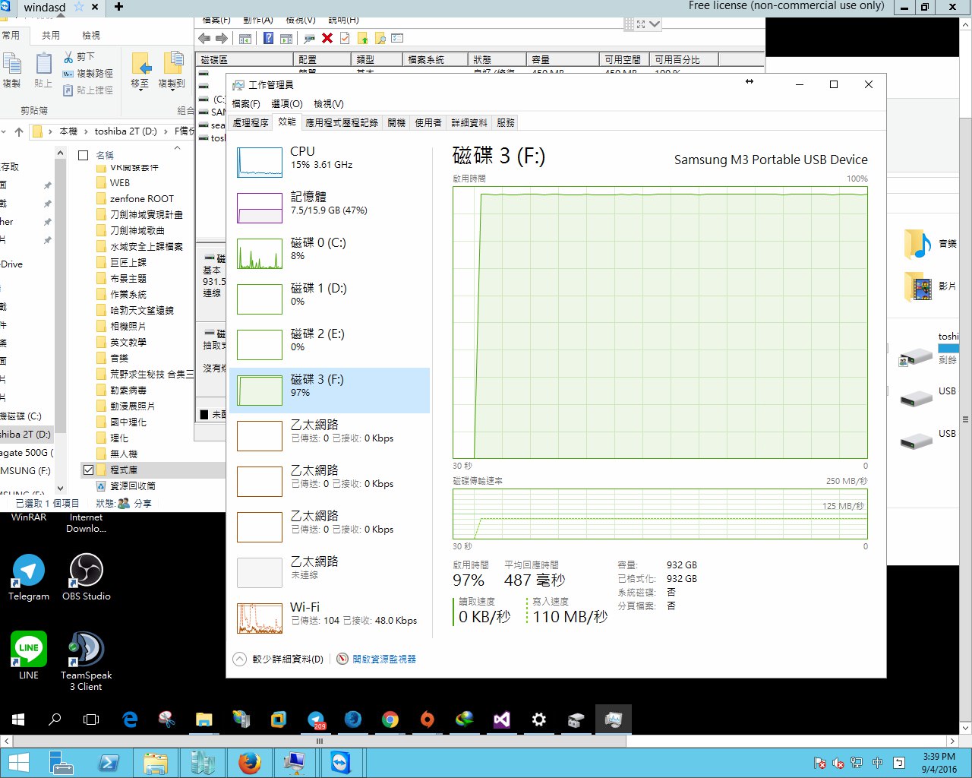Screen dimensions: 972x778
Task: Open TeamSpeak 3 Client shortcut
Action: 86,650
